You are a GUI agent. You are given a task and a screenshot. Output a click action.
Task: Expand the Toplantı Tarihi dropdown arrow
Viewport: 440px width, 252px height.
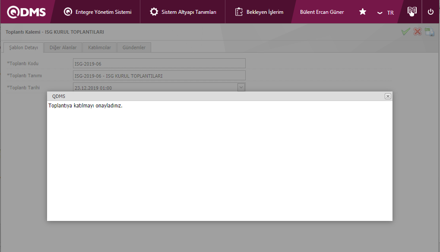tap(241, 87)
